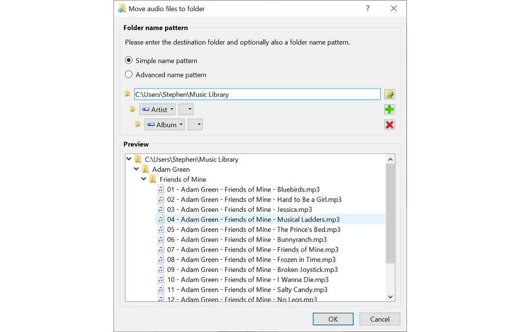This screenshot has width=521, height=332.
Task: Select the Simple name pattern option
Action: [129, 61]
